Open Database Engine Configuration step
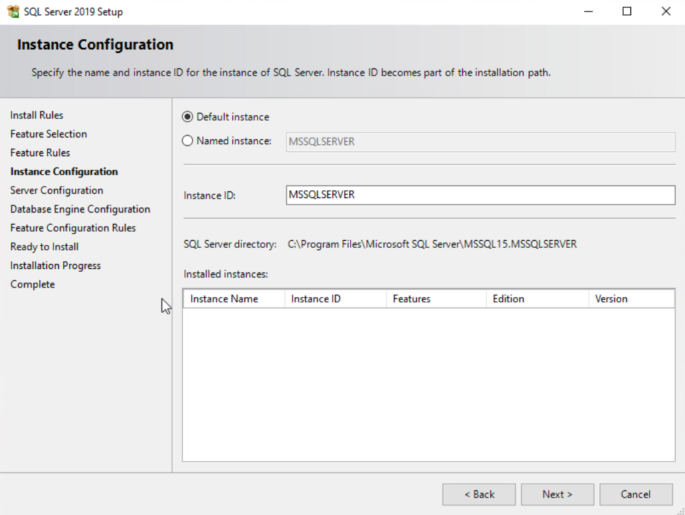This screenshot has width=685, height=515. click(80, 209)
